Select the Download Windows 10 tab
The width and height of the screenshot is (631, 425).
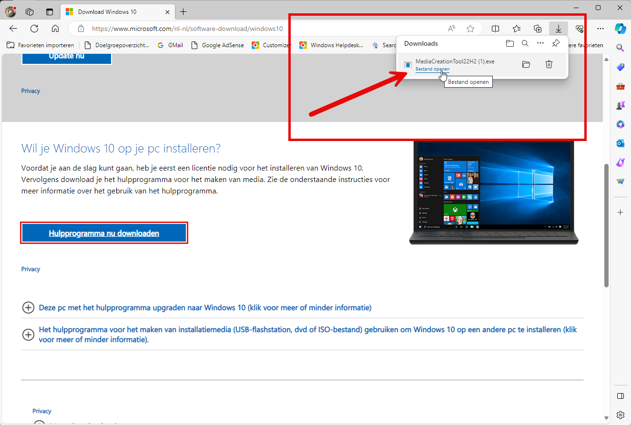pyautogui.click(x=118, y=12)
